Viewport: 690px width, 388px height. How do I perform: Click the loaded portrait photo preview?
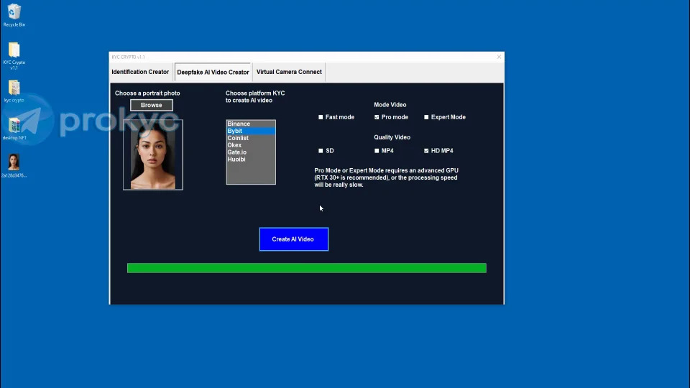coord(152,155)
